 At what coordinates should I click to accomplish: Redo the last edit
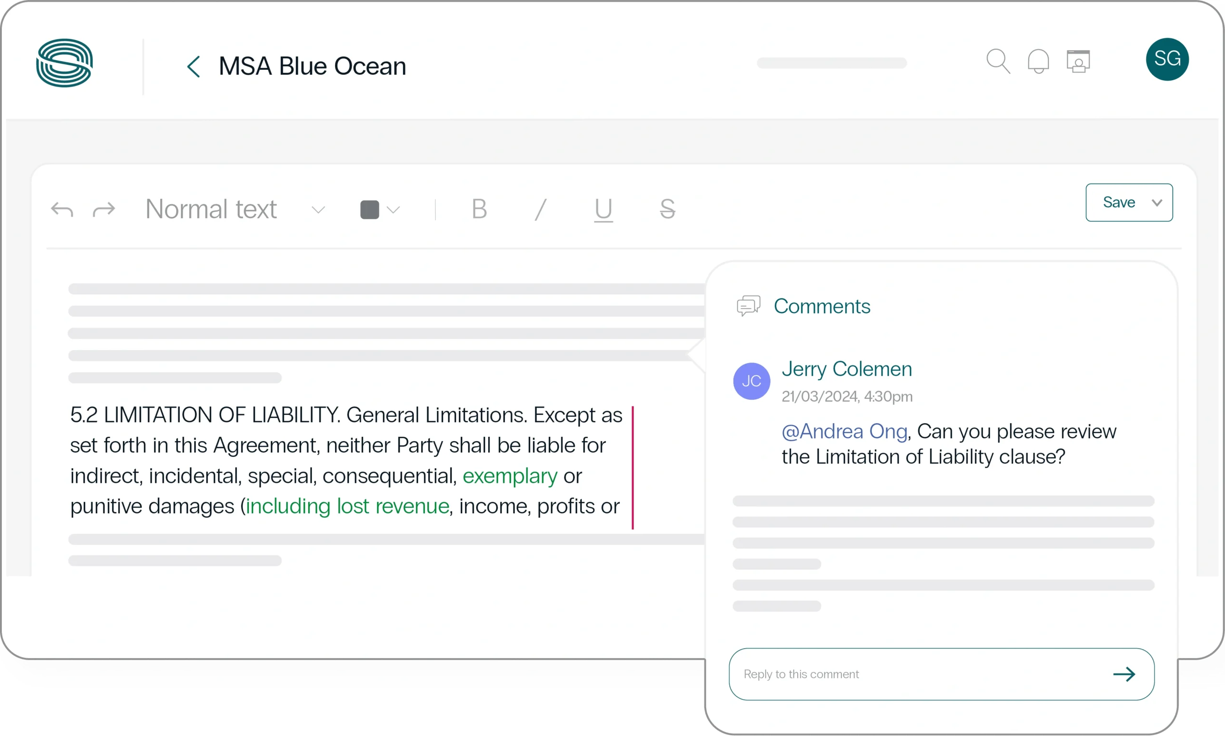tap(104, 209)
